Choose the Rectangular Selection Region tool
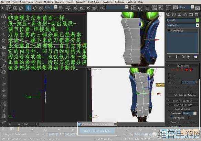Viewport: 201px width, 141px height. (x=15, y=8)
